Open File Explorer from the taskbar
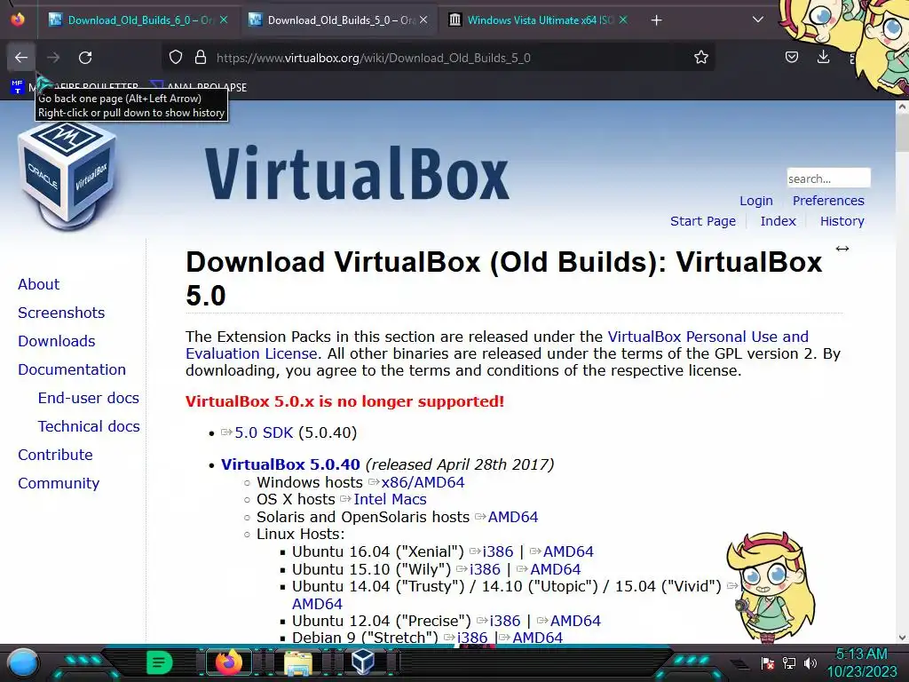Viewport: 909px width, 682px height. [297, 662]
